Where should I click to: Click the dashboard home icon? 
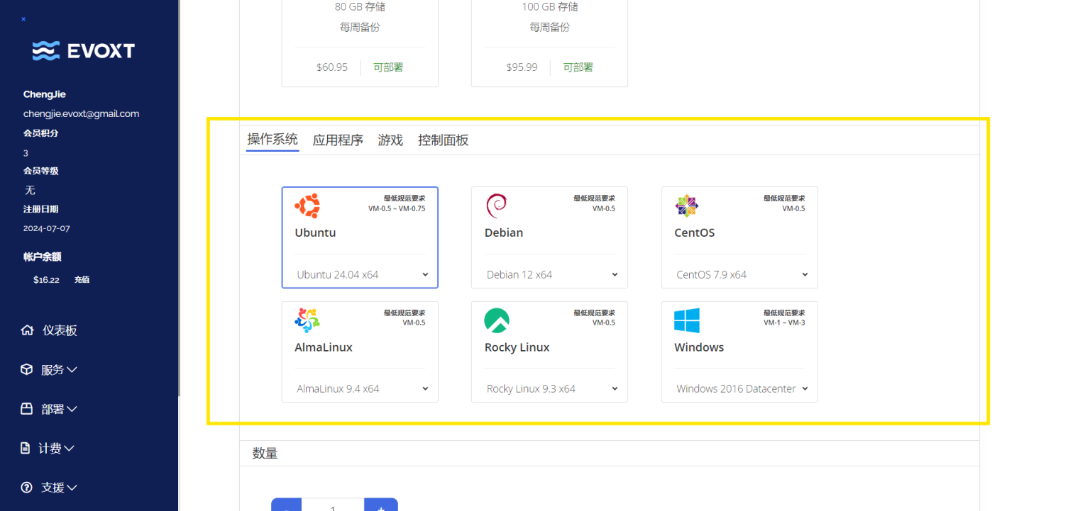pos(27,330)
